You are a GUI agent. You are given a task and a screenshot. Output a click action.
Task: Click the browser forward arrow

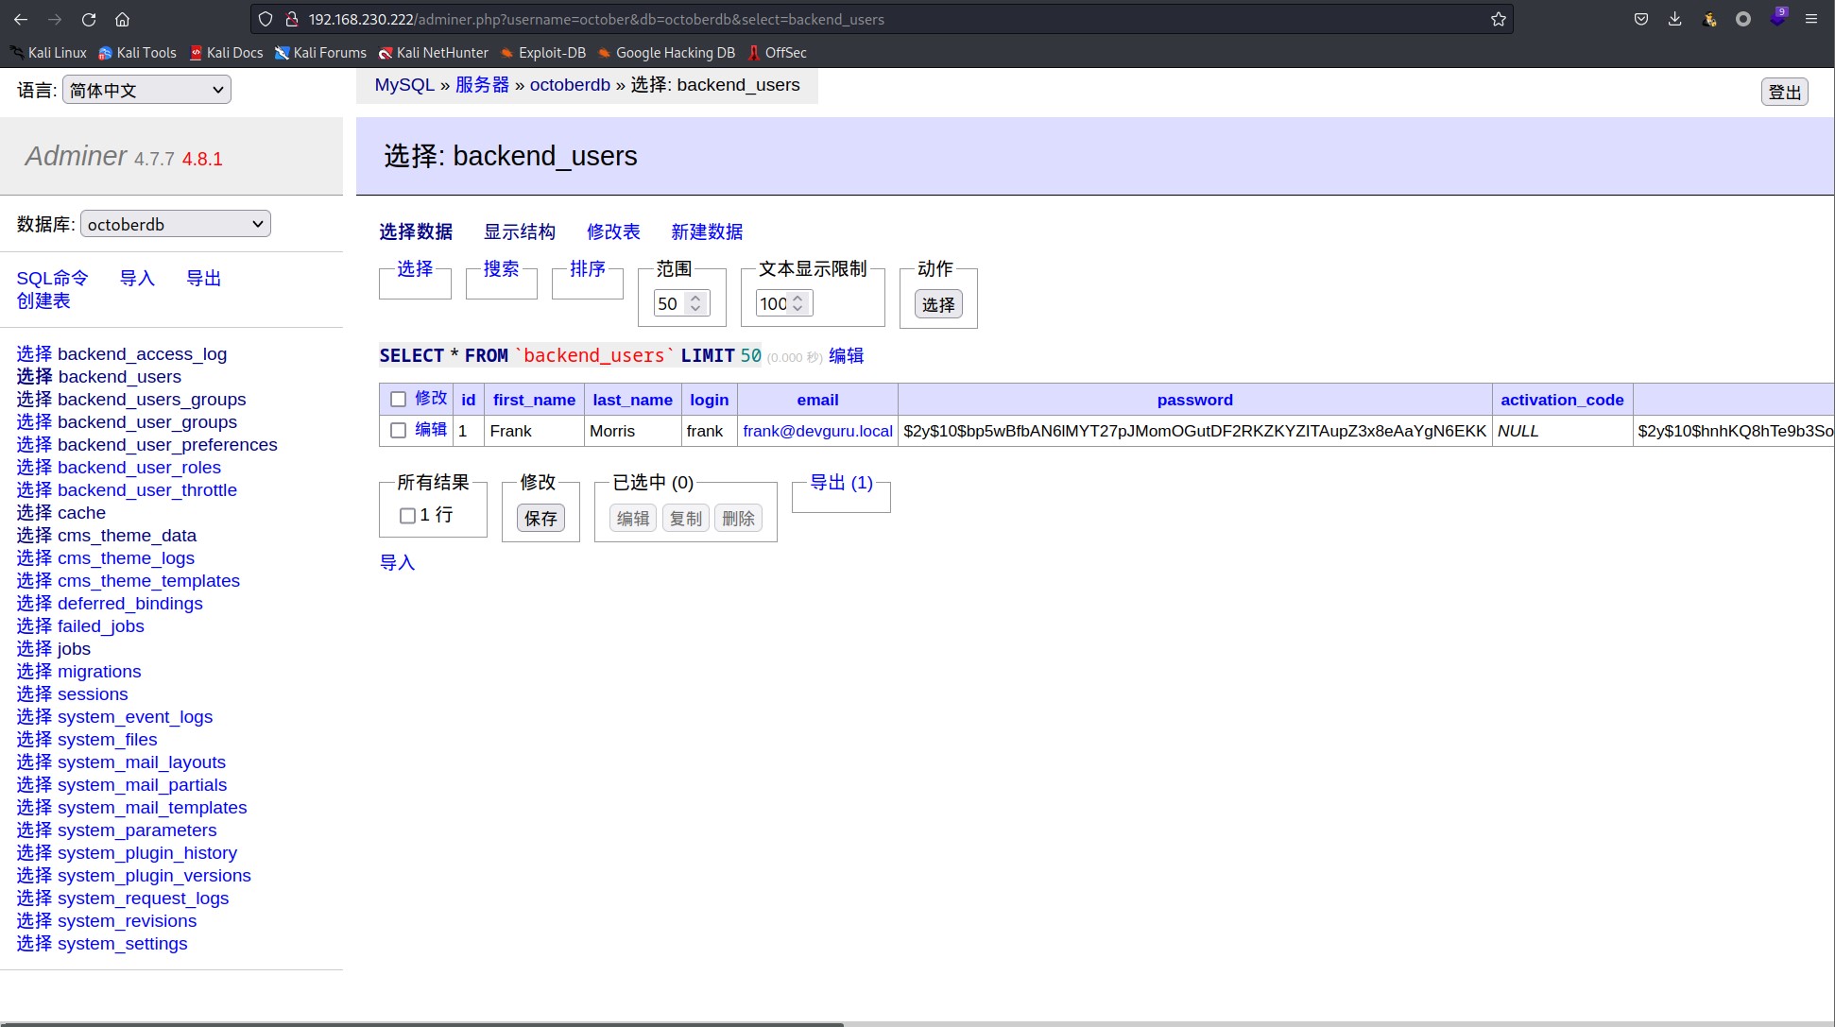[x=55, y=19]
